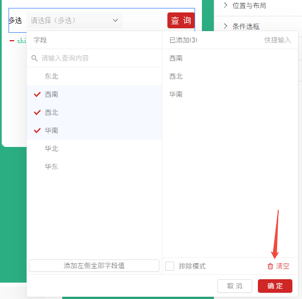Click 添加左侧全部字段值 button

pos(94,266)
